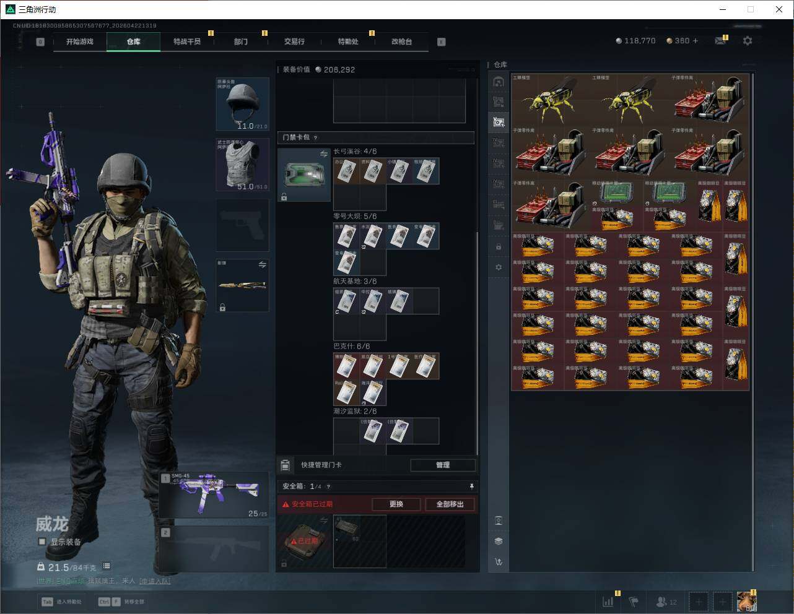
Task: Select the 特勤处 tab
Action: (x=348, y=41)
